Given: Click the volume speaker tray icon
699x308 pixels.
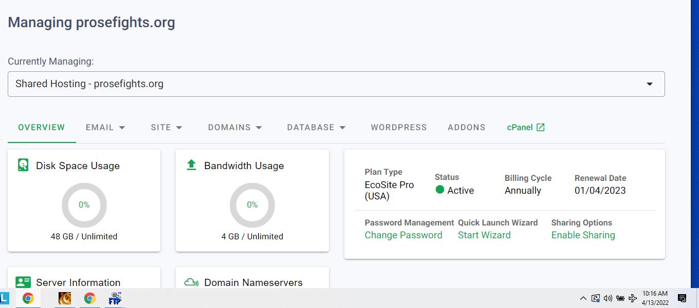Looking at the screenshot, I should pyautogui.click(x=608, y=298).
